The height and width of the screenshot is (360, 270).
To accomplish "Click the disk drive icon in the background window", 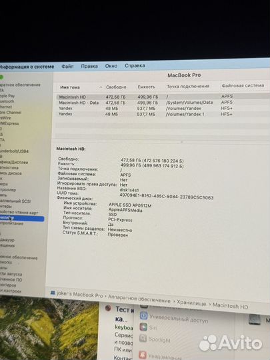I will 255,320.
